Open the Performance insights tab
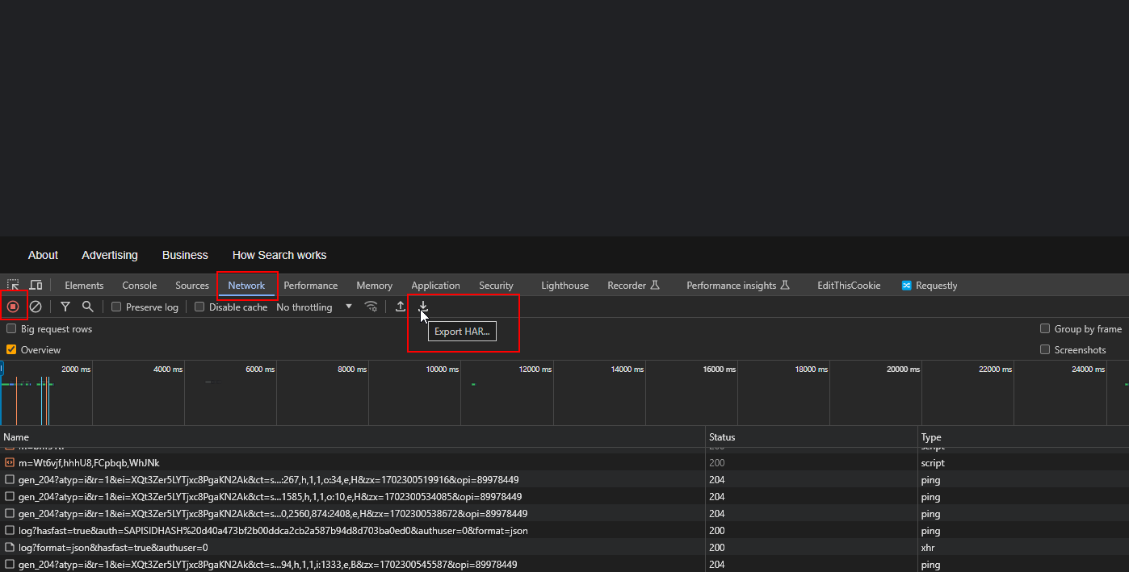This screenshot has height=572, width=1129. (x=738, y=286)
